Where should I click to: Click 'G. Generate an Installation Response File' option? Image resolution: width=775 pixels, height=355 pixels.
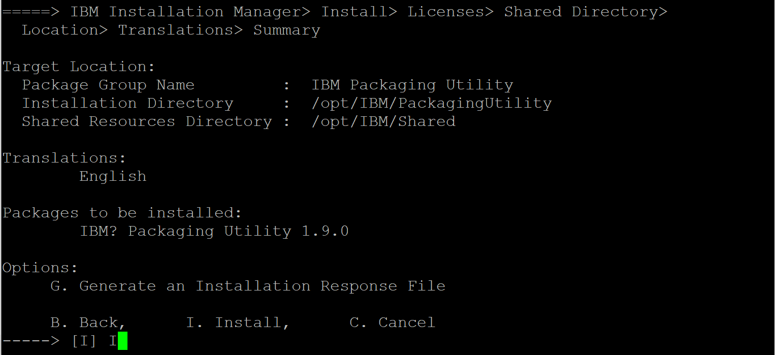coord(248,286)
